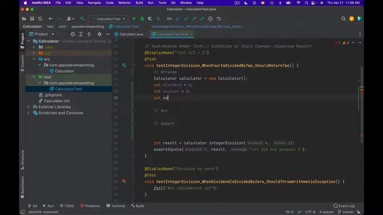The width and height of the screenshot is (383, 215).
Task: Open the Run tool window
Action: 48,206
